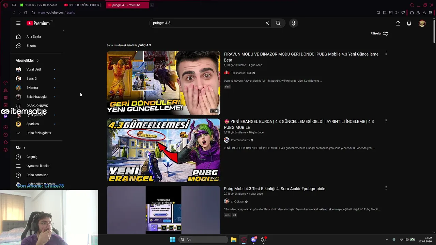
Task: Open Pubg Mobil 4.3 Test Etkinliği title
Action: pyautogui.click(x=275, y=189)
